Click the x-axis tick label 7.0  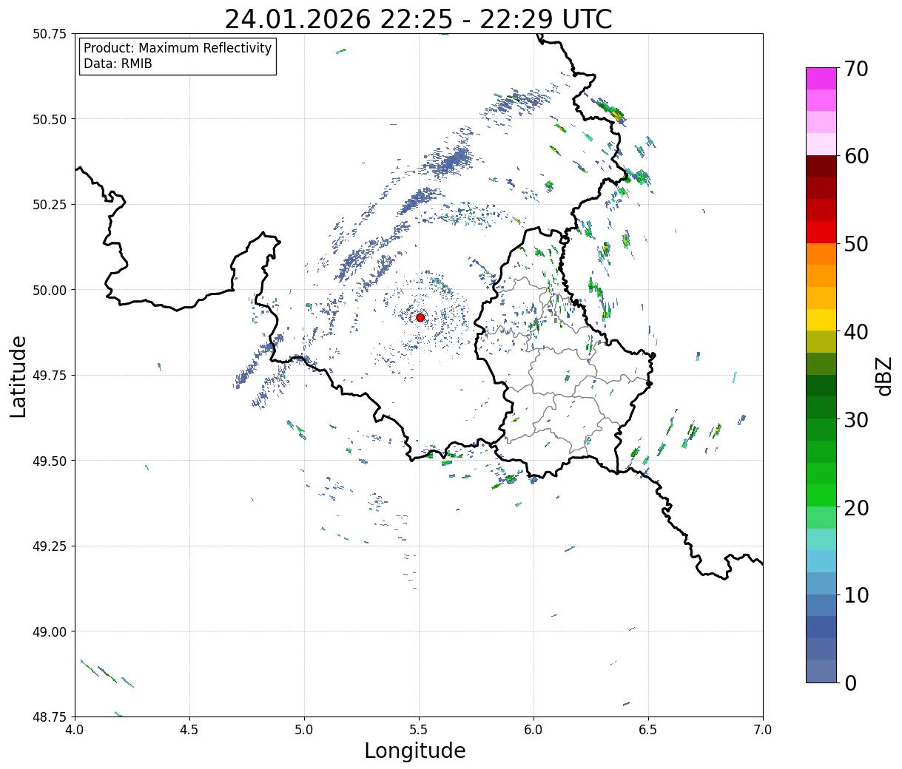763,729
